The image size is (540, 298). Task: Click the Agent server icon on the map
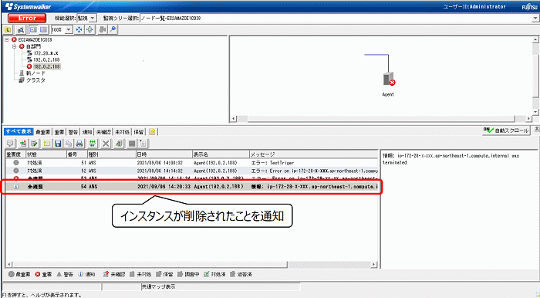tap(389, 79)
